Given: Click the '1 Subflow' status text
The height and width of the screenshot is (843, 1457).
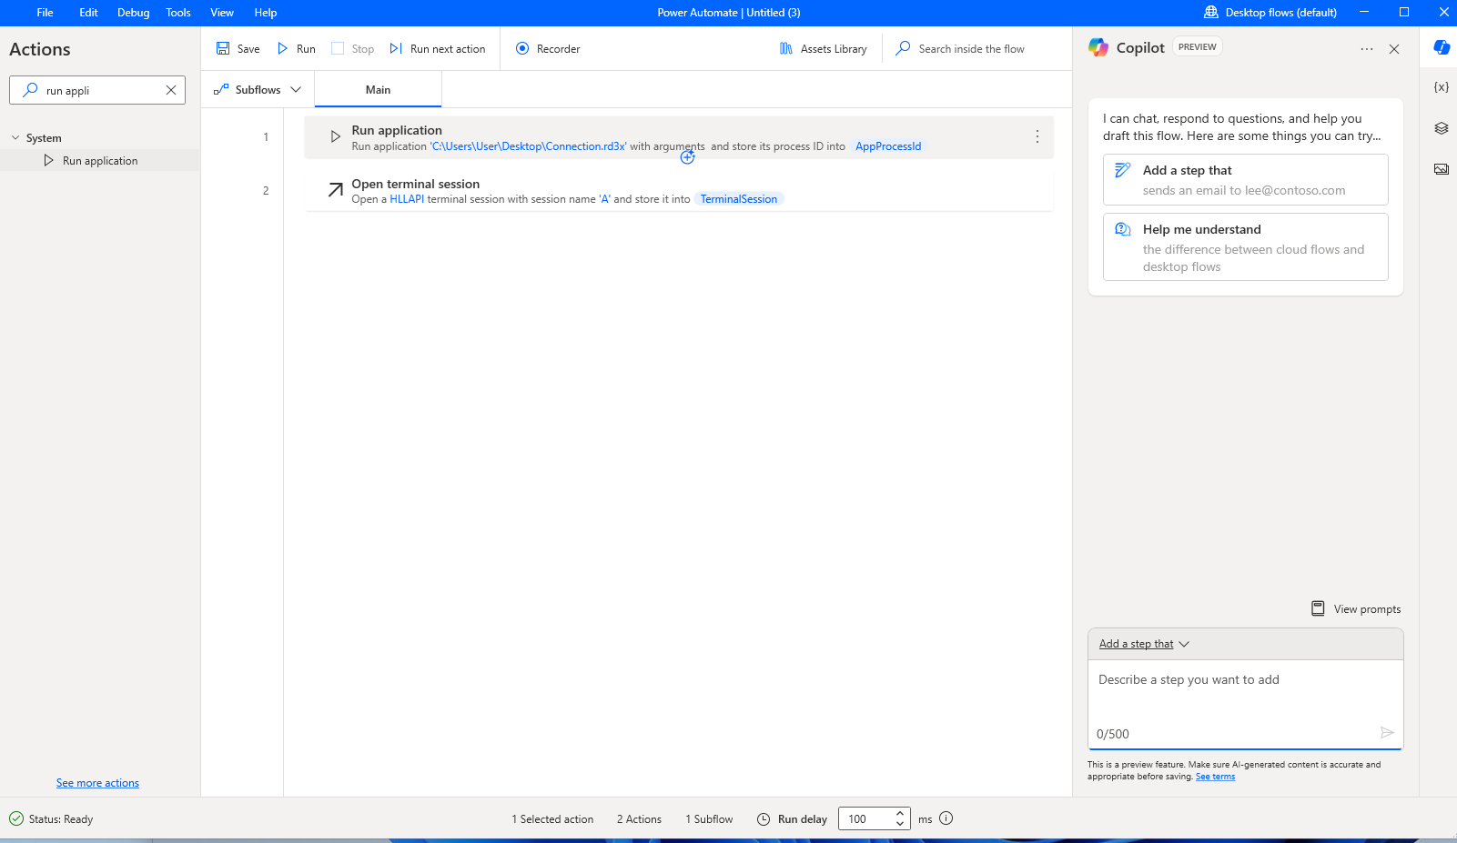Looking at the screenshot, I should (709, 819).
